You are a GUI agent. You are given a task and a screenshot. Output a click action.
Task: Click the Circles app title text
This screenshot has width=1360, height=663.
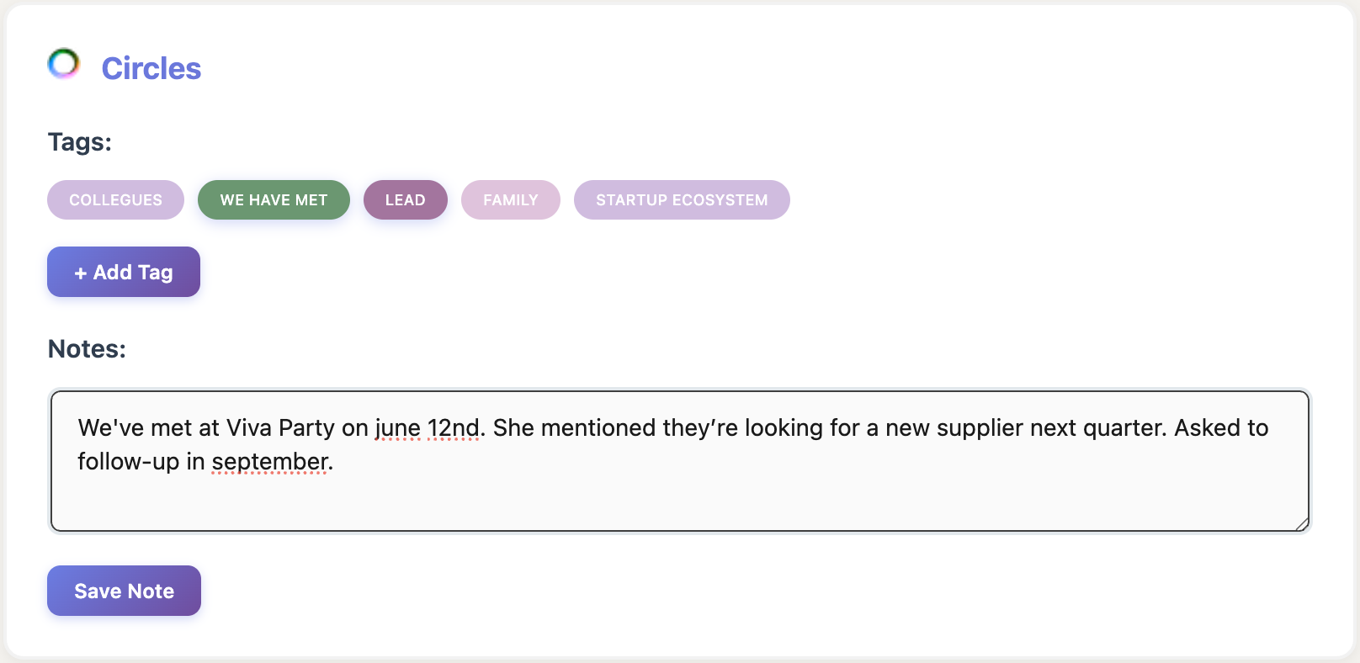pyautogui.click(x=151, y=69)
